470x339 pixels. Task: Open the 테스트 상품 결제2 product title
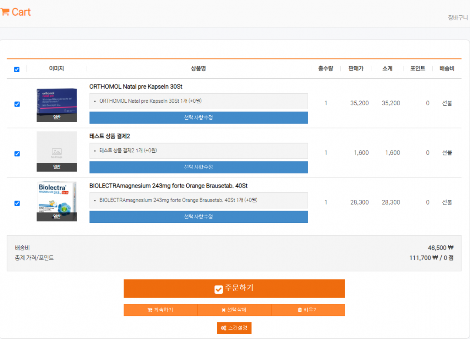pyautogui.click(x=110, y=136)
